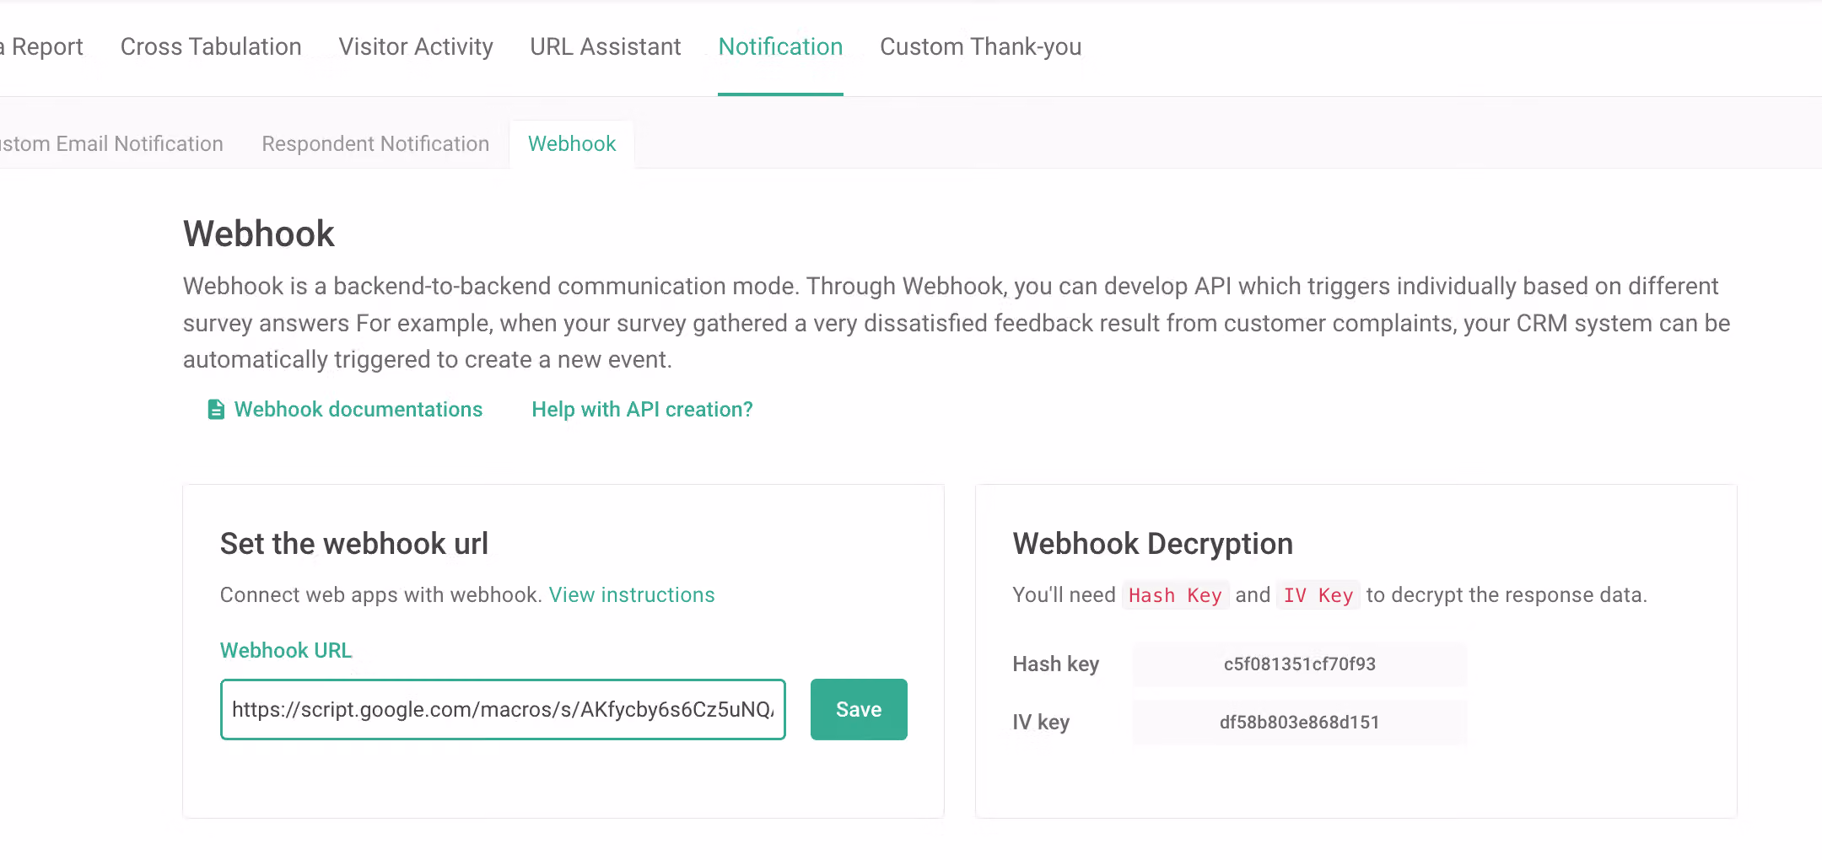The width and height of the screenshot is (1822, 860).
Task: Click the IV key row label
Action: click(x=1041, y=722)
